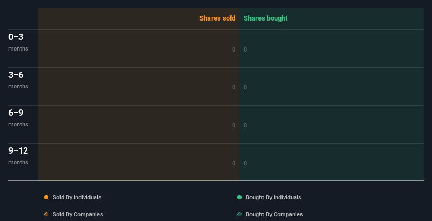Click the orange Sold By Individuals legend dot
This screenshot has height=221, width=432.
point(46,197)
